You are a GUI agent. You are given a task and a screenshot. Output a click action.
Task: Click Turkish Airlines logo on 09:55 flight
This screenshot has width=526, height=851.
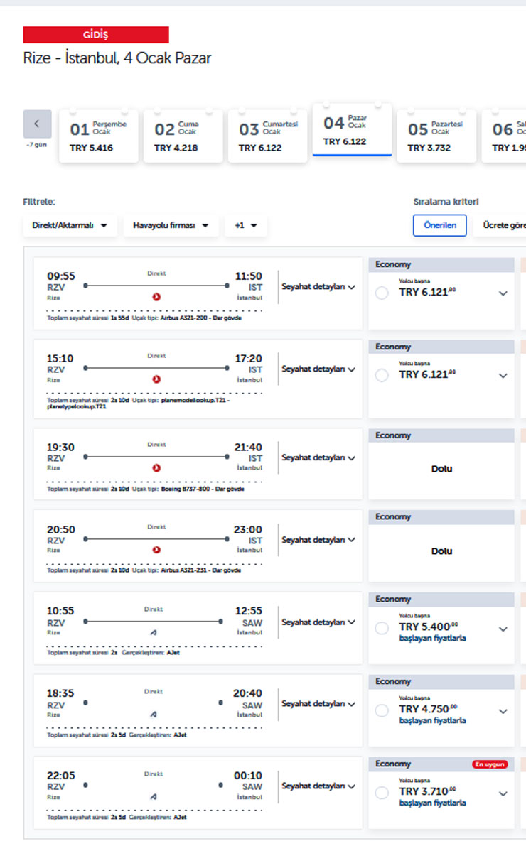pyautogui.click(x=156, y=297)
